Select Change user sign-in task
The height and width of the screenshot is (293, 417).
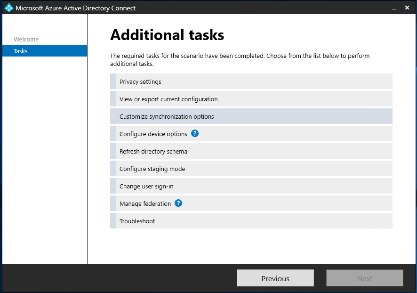click(x=146, y=187)
